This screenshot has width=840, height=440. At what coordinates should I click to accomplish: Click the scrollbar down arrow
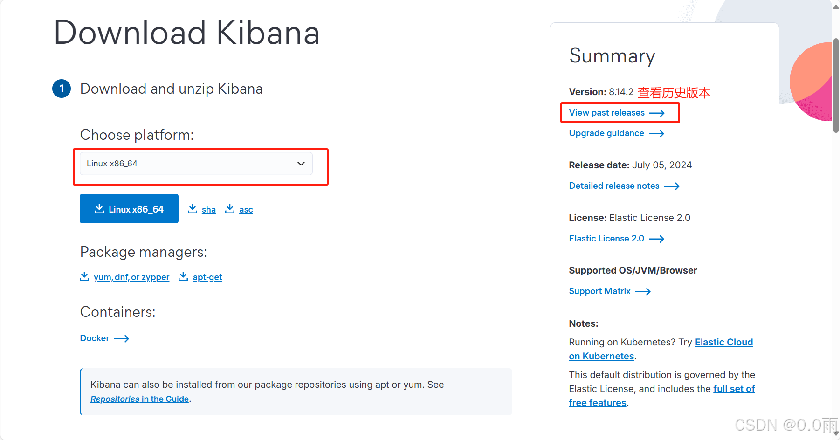[x=836, y=433]
